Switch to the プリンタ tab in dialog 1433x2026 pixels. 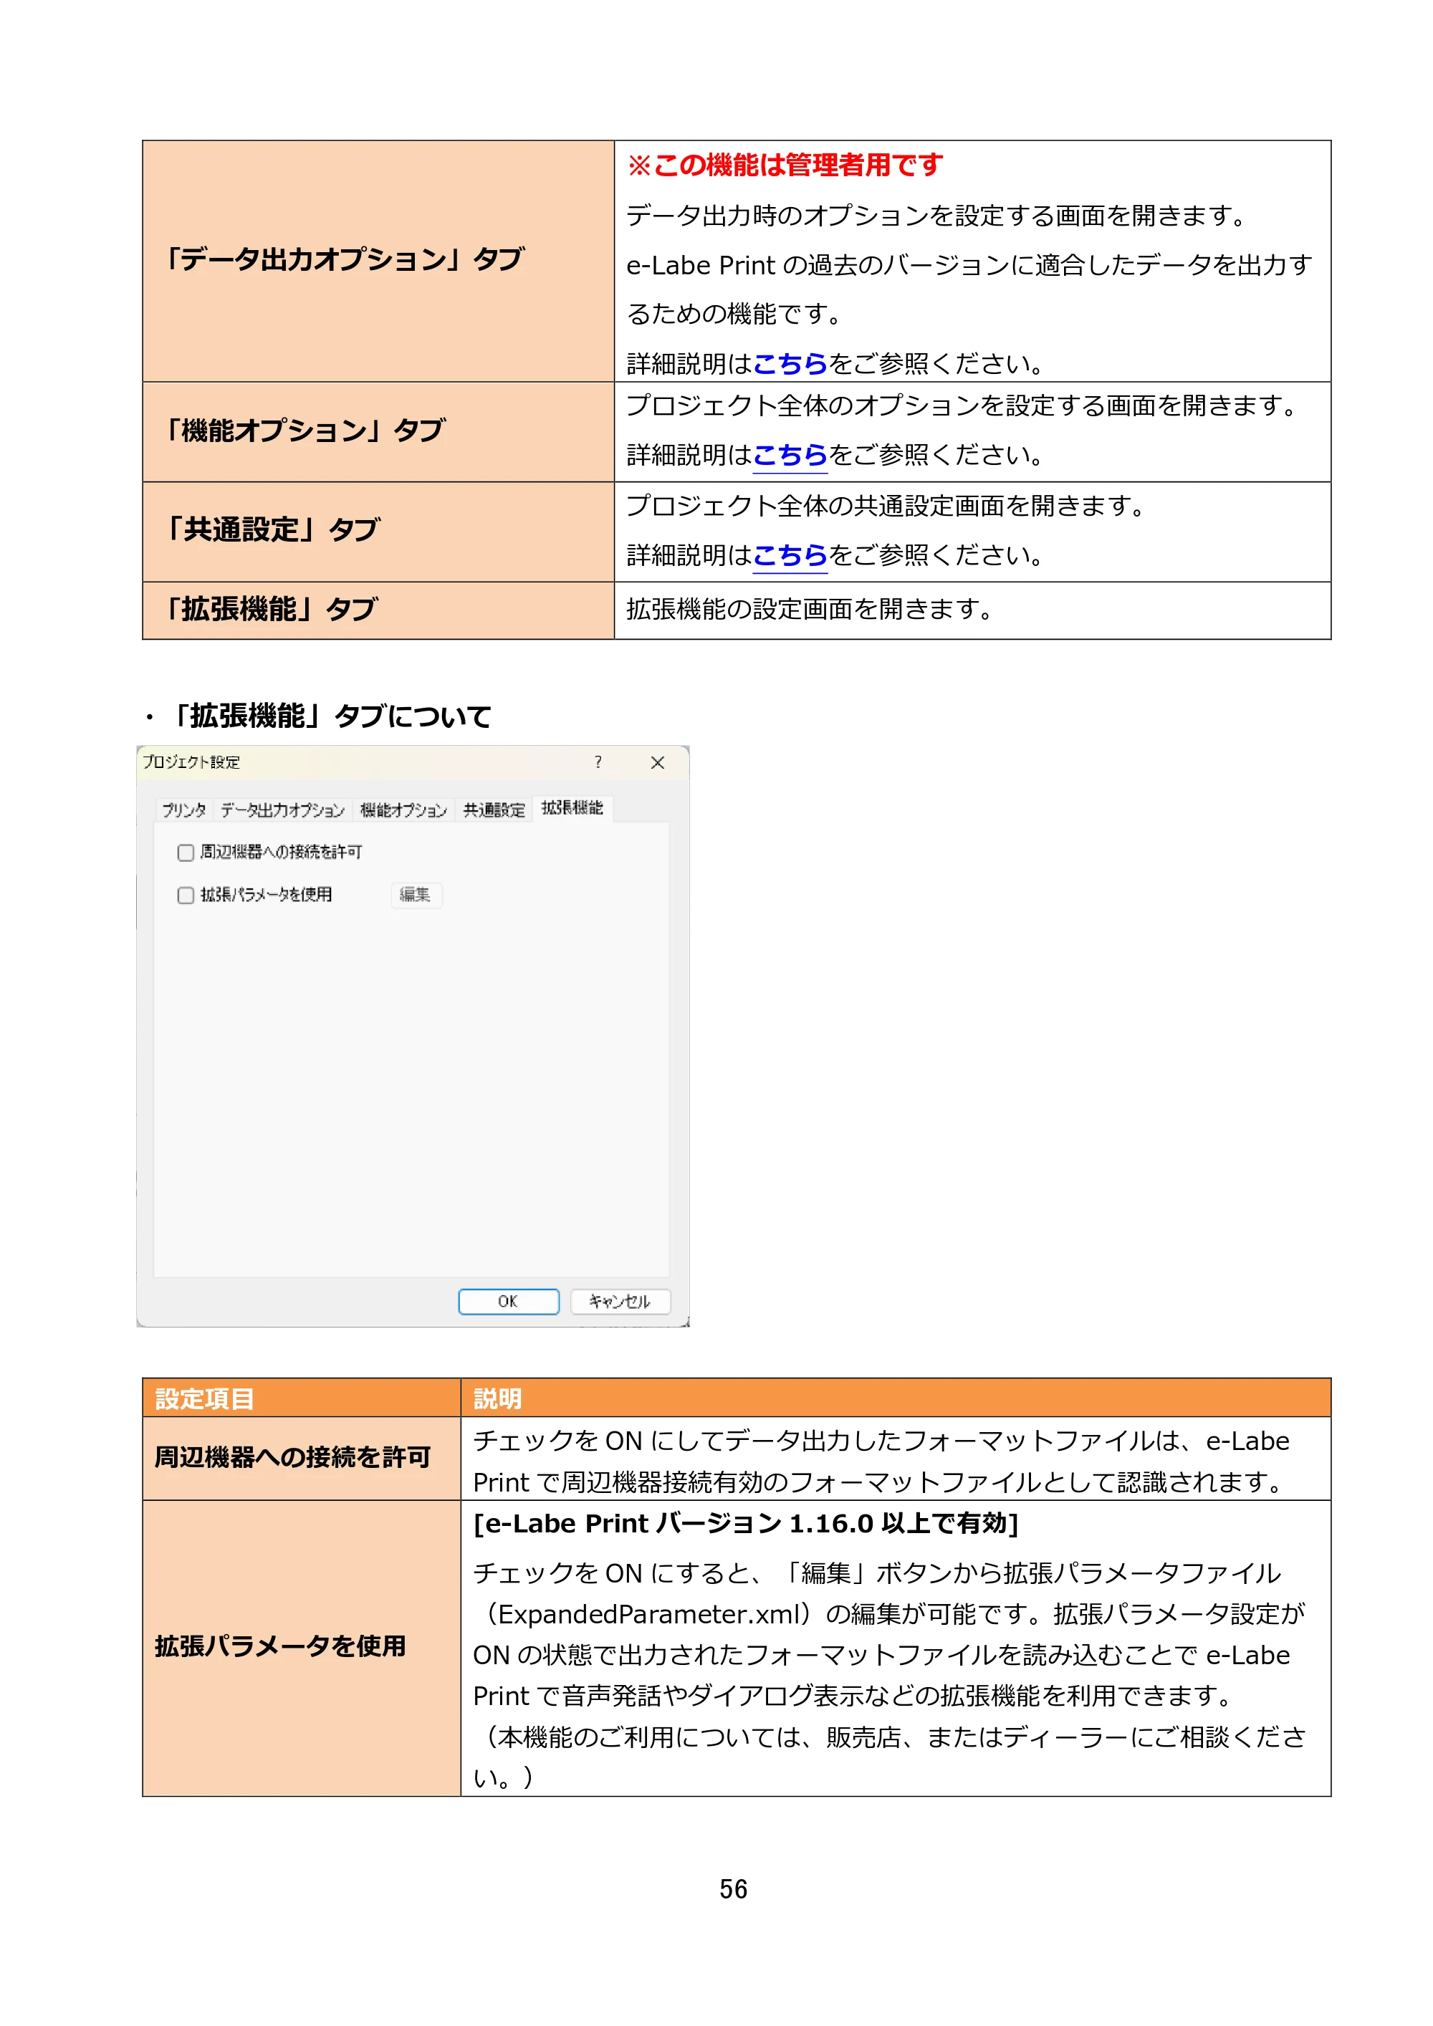(x=183, y=810)
